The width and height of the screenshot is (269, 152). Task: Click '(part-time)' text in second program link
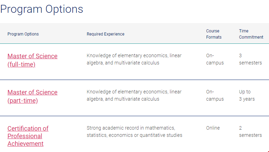[x=23, y=101]
